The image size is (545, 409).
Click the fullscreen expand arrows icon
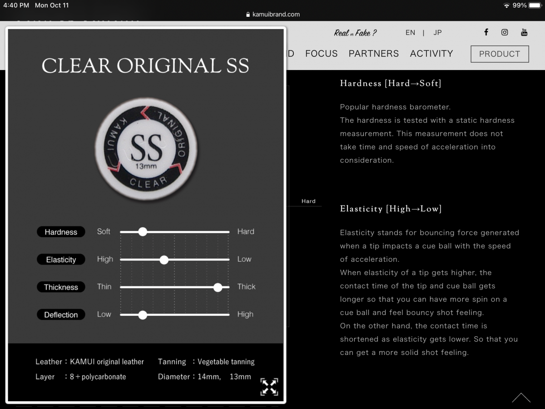click(x=269, y=387)
